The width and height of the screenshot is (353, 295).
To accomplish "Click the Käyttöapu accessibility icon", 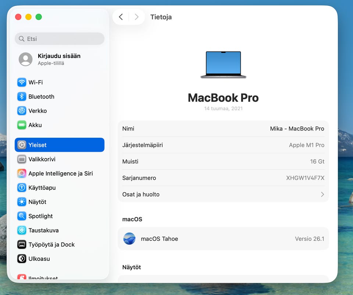I will (22, 187).
